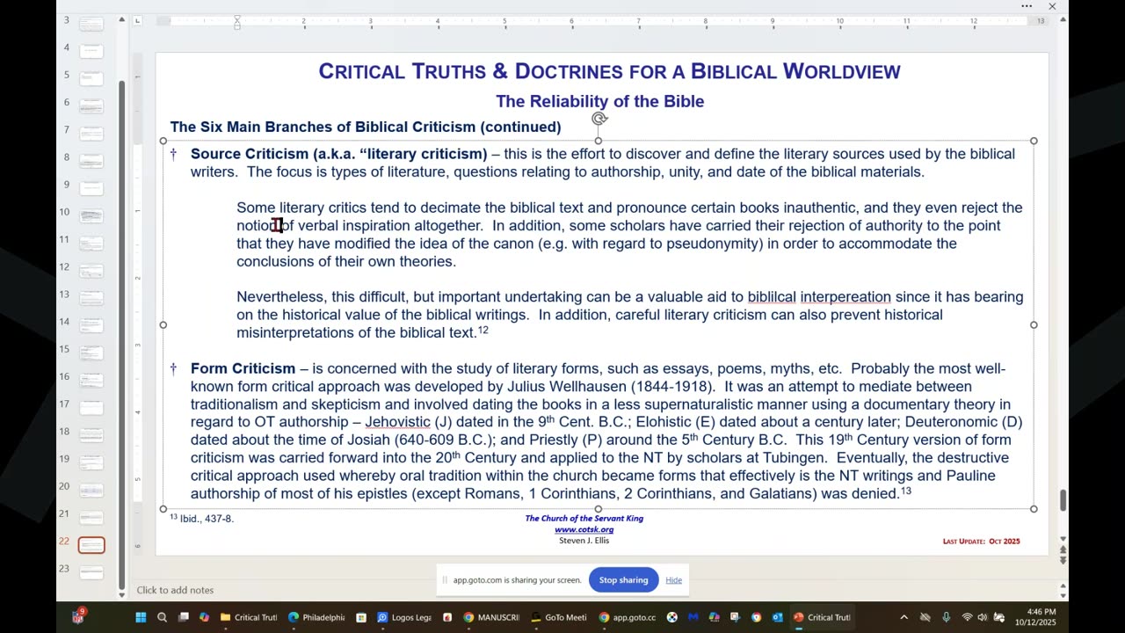The height and width of the screenshot is (633, 1125).
Task: Open the Windows Start menu
Action: click(141, 617)
